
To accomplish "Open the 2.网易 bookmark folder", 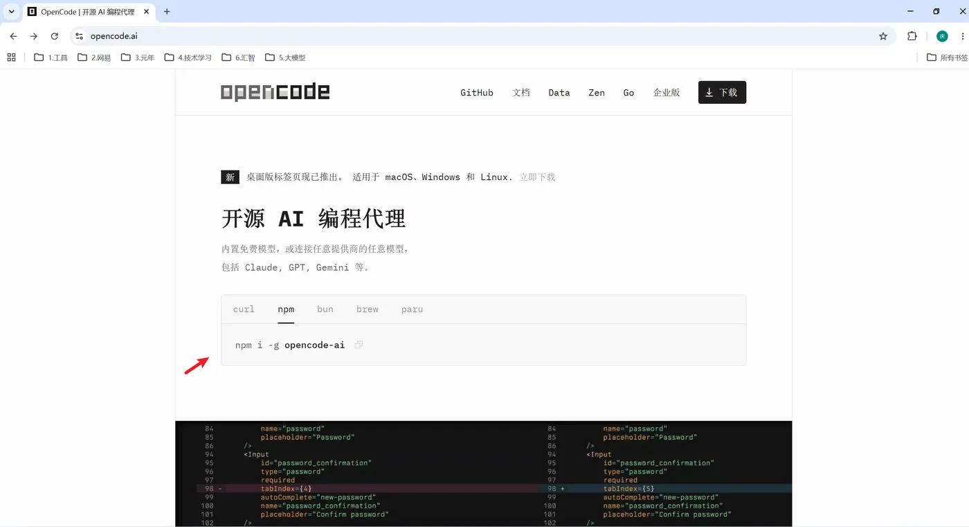I will [94, 57].
